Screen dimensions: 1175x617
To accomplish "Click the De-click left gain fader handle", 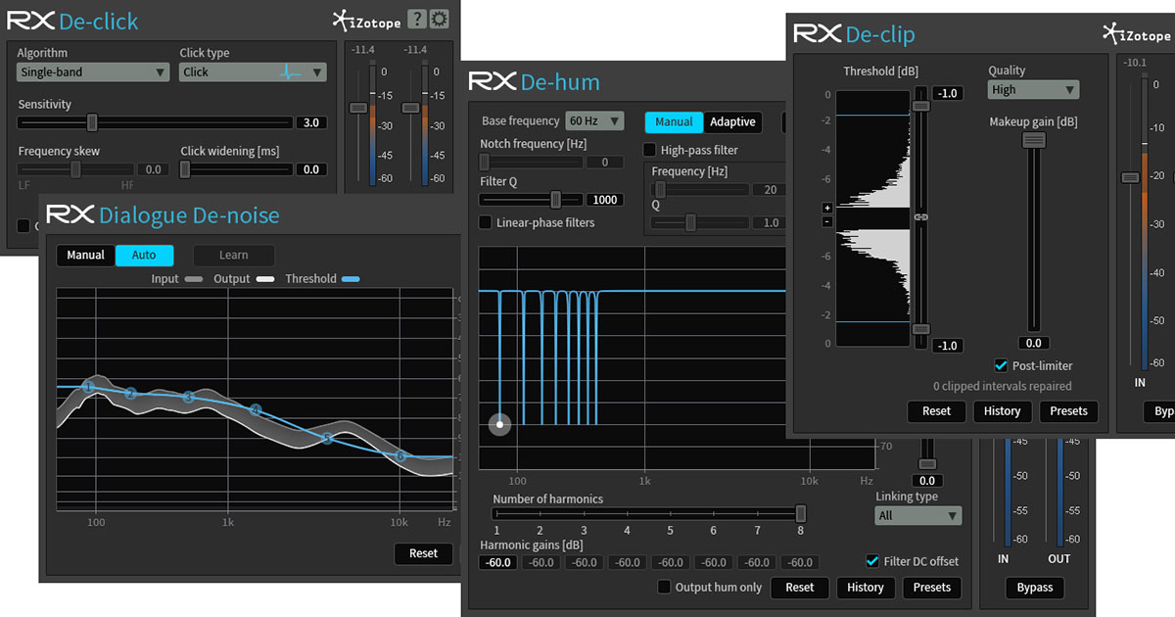I will pos(358,107).
